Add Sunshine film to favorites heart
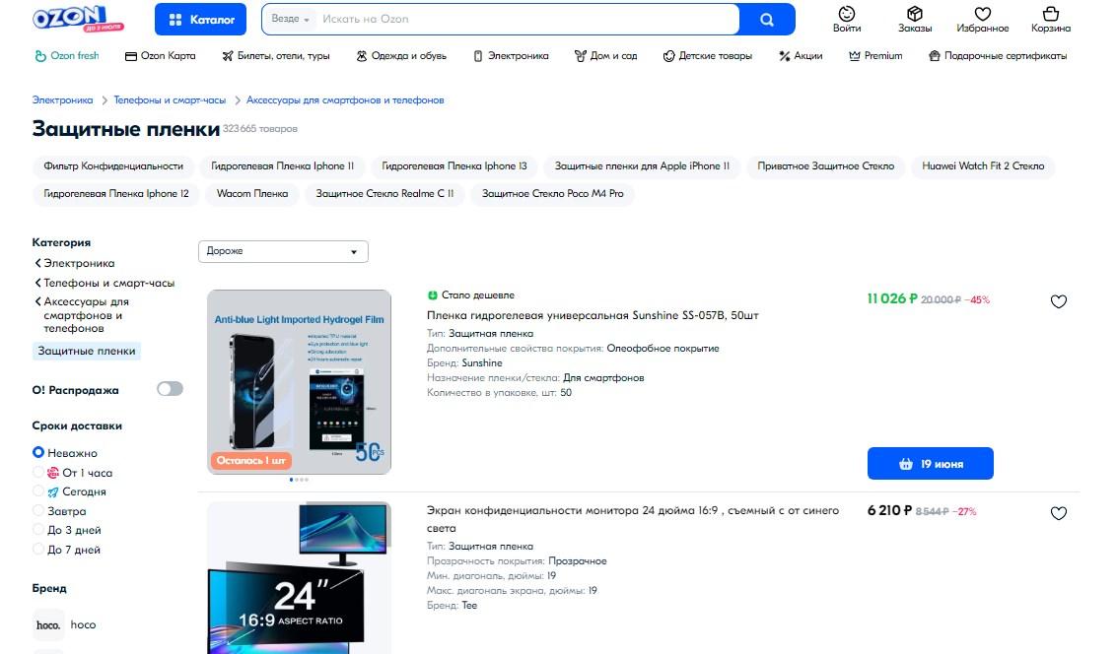 click(x=1059, y=301)
